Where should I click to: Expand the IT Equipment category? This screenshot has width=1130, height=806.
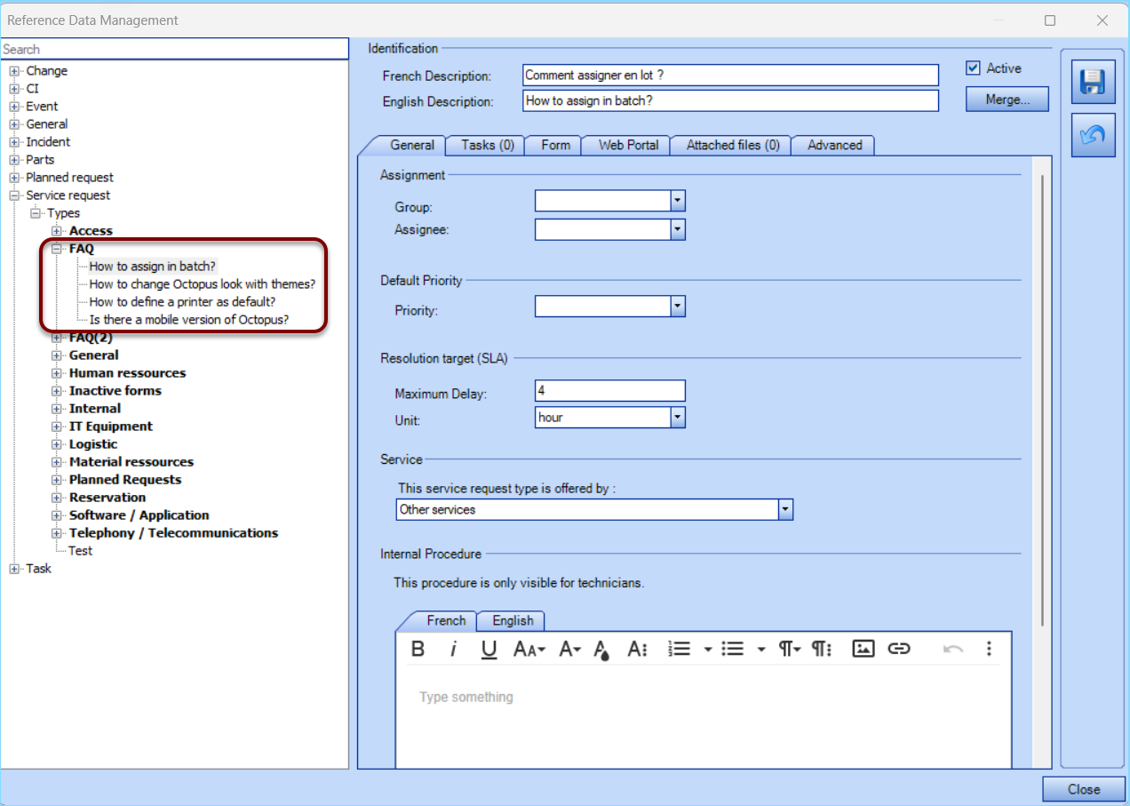pyautogui.click(x=55, y=426)
